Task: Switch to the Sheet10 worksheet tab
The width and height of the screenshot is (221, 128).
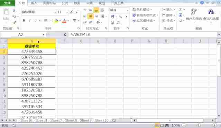Action: tap(102, 120)
